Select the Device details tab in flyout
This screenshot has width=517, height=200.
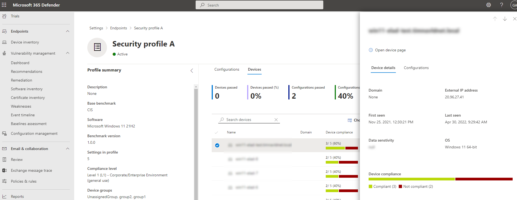point(383,68)
